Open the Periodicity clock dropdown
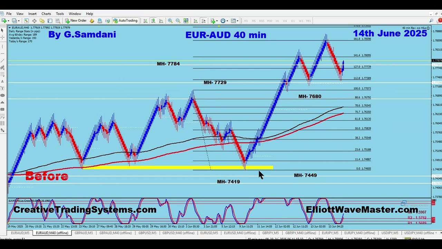442x249 pixels. coord(224,21)
